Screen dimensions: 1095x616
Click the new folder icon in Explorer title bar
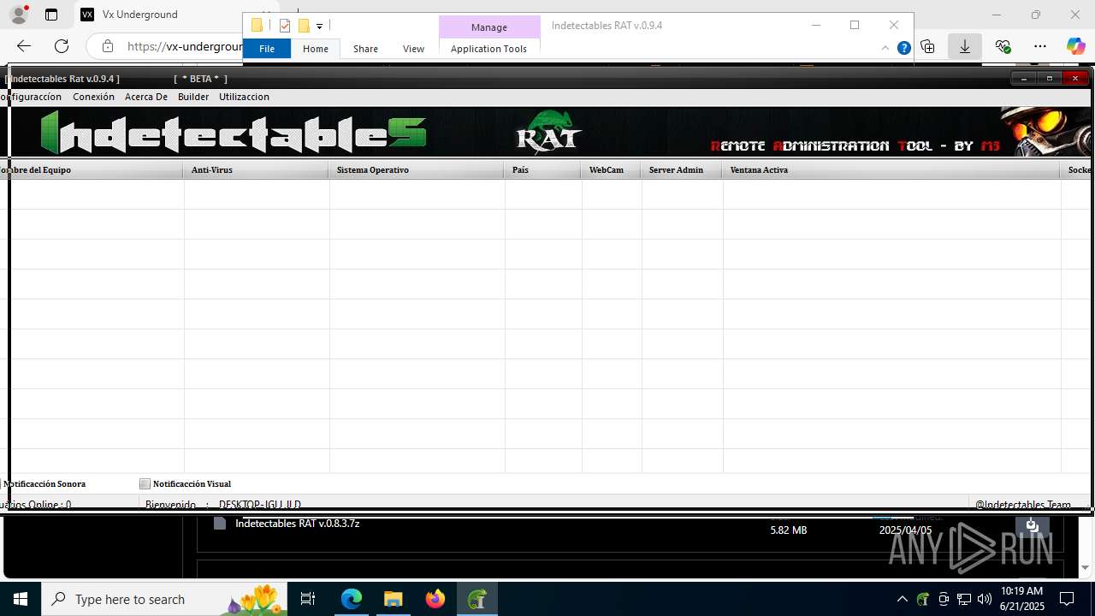[x=303, y=26]
